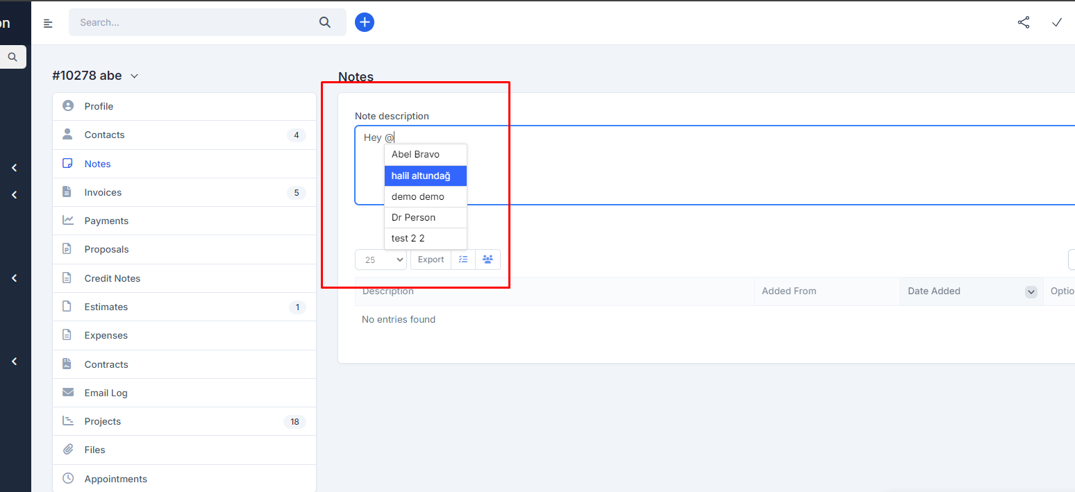Click the blue plus quick-create icon

365,22
